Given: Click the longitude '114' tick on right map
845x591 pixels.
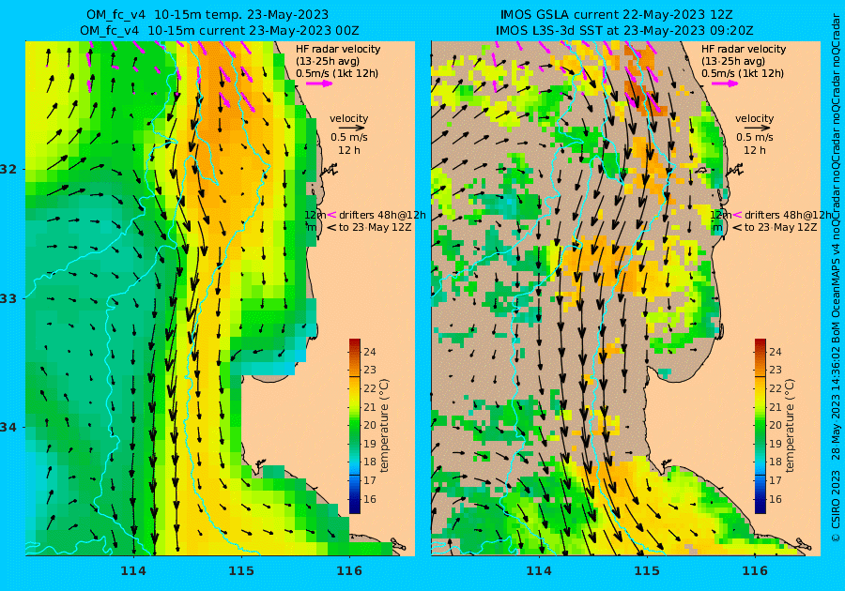Looking at the screenshot, I should click(539, 570).
